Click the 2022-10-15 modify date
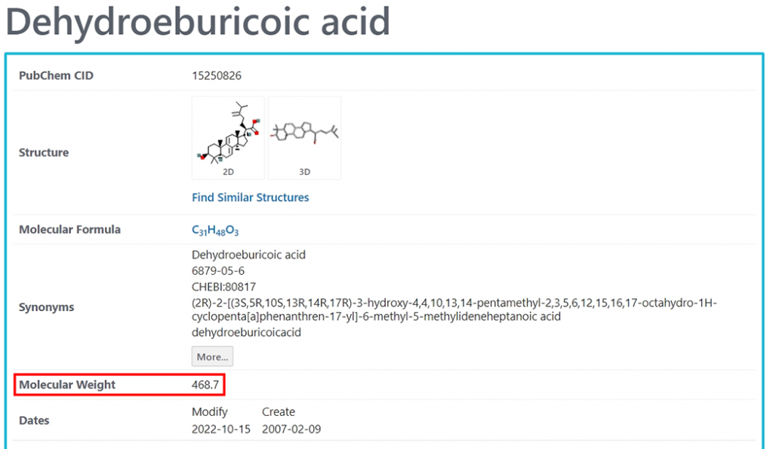The image size is (773, 449). [221, 429]
